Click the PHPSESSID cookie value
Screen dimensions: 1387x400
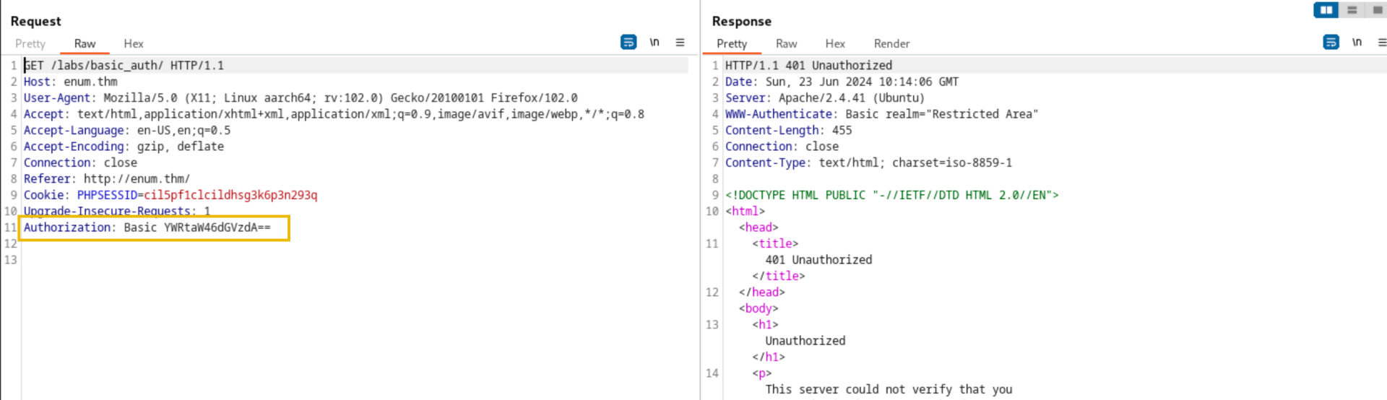pyautogui.click(x=230, y=195)
